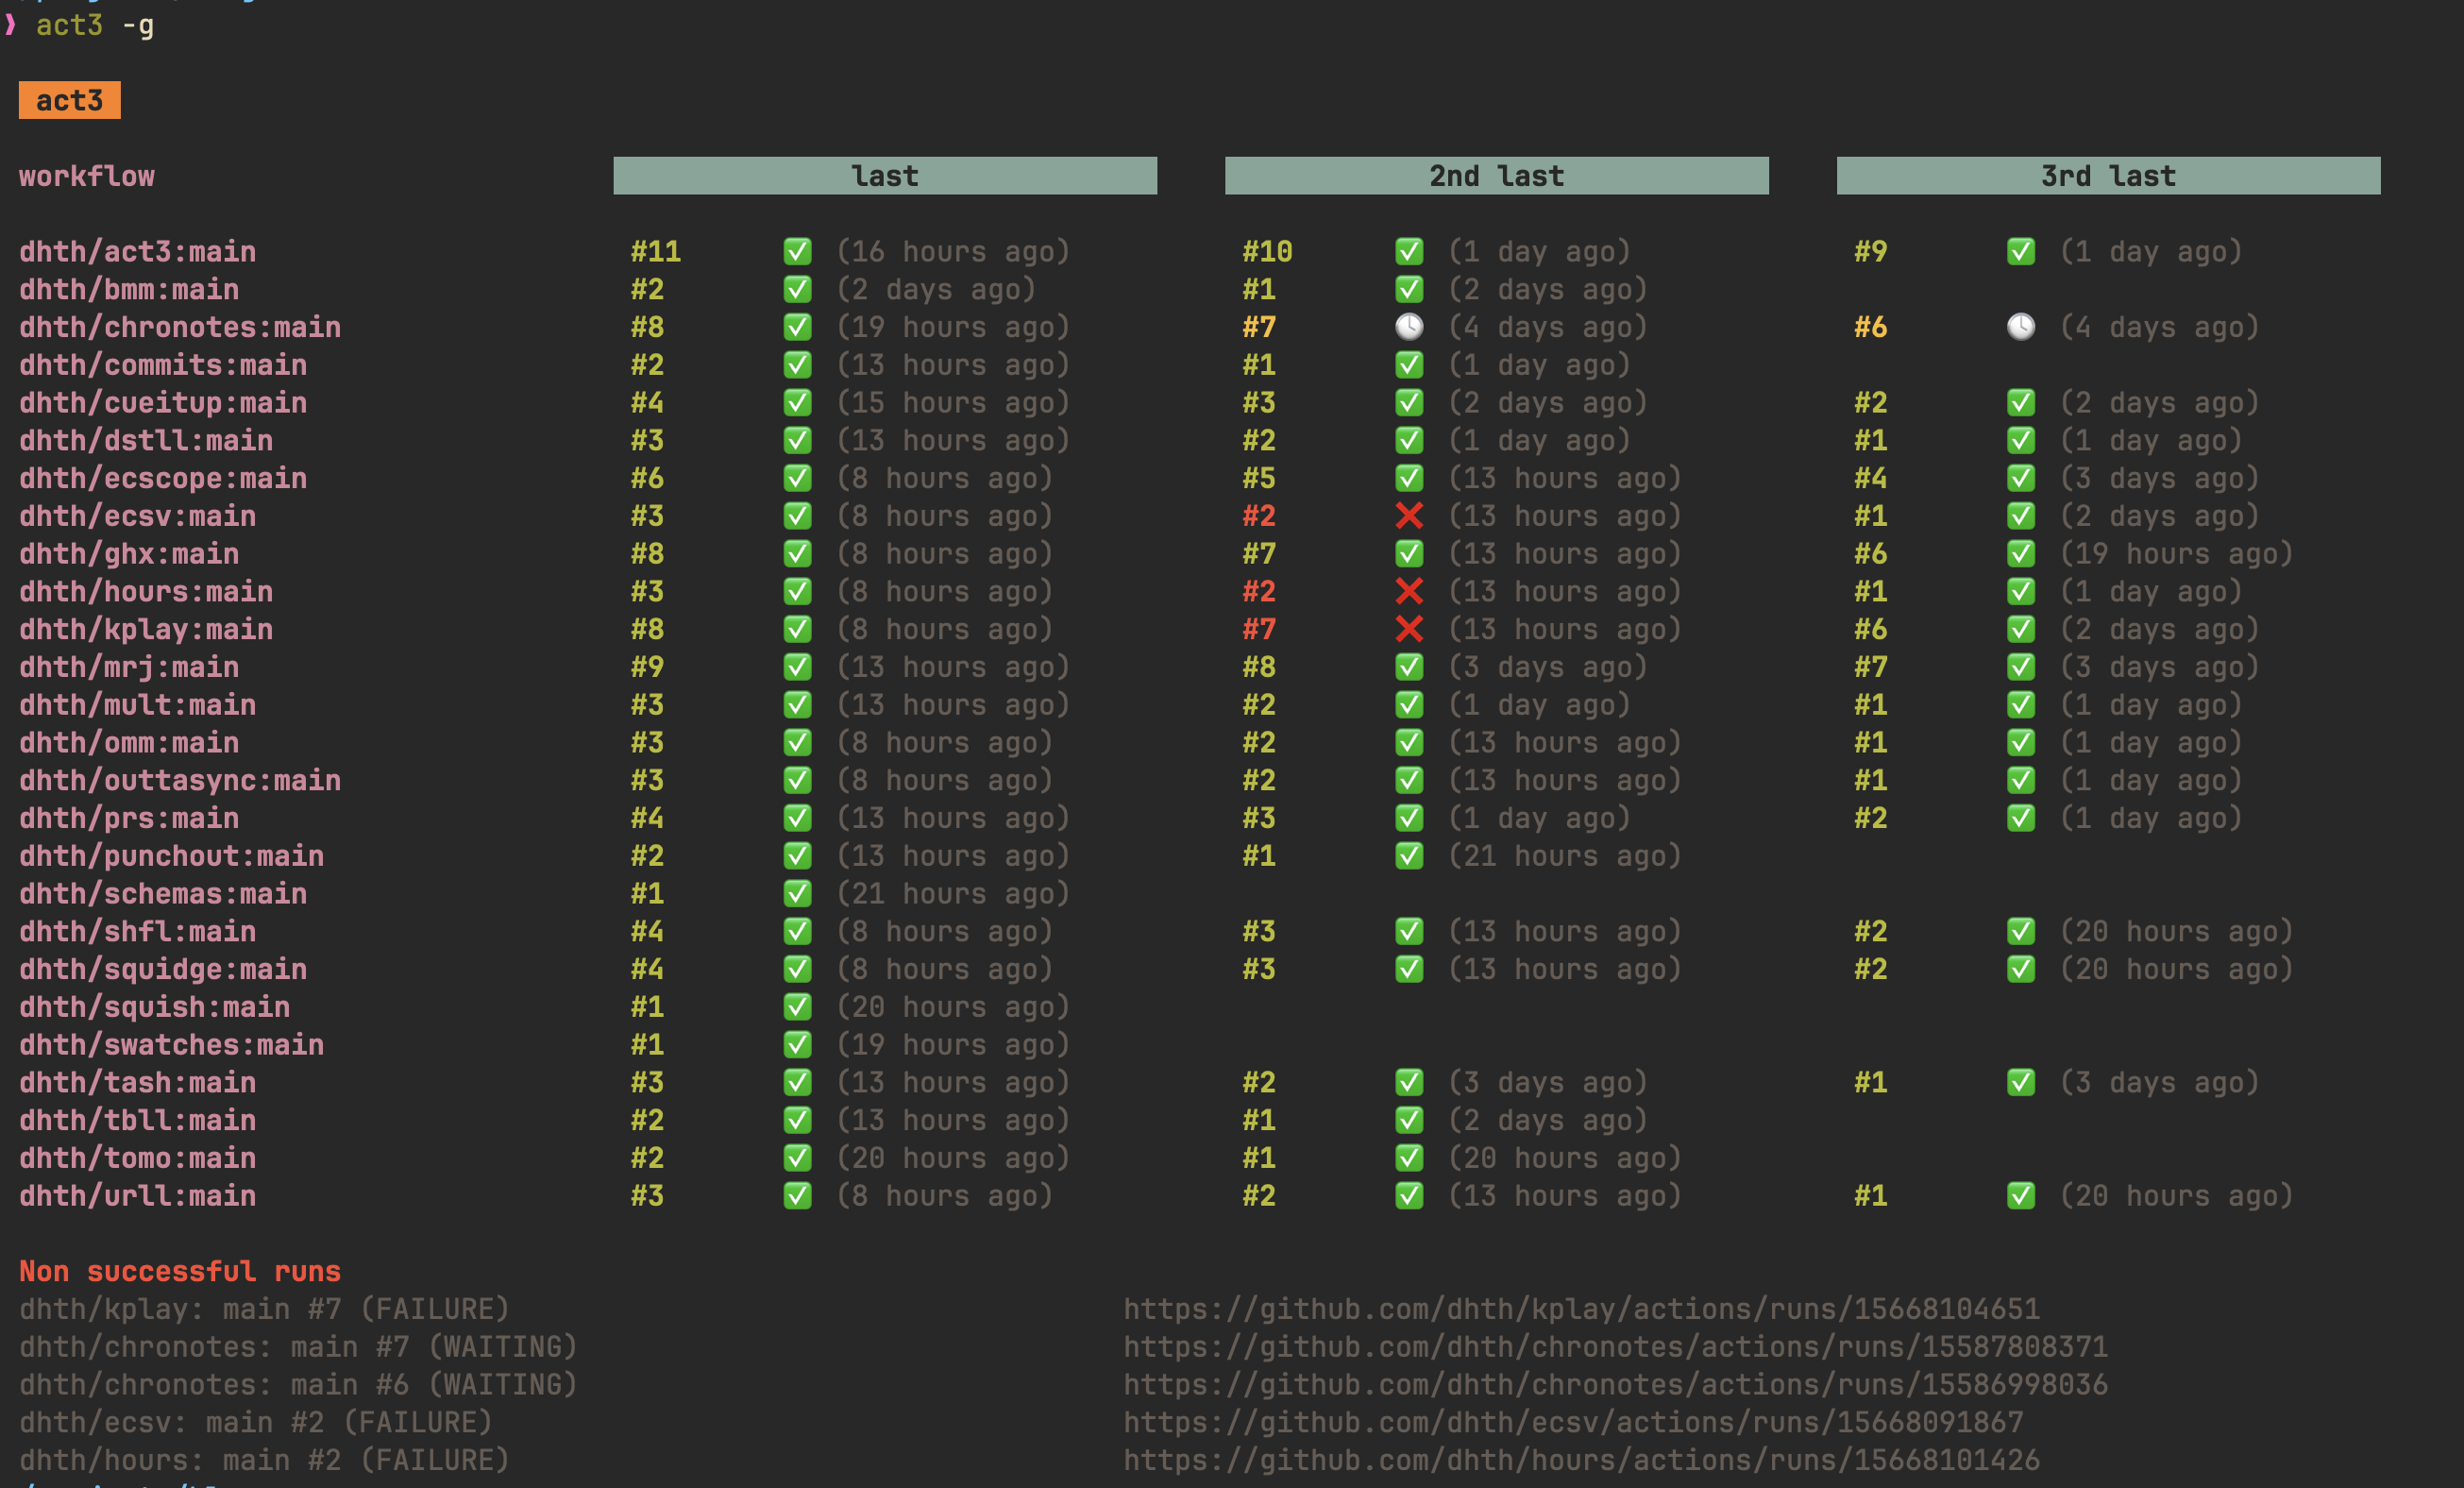Open the kplay run 15668104651 URL
Viewport: 2464px width, 1488px height.
[1581, 1309]
